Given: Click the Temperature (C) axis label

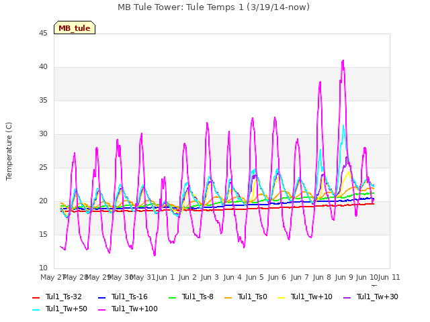Looking at the screenshot, I should click(9, 151).
